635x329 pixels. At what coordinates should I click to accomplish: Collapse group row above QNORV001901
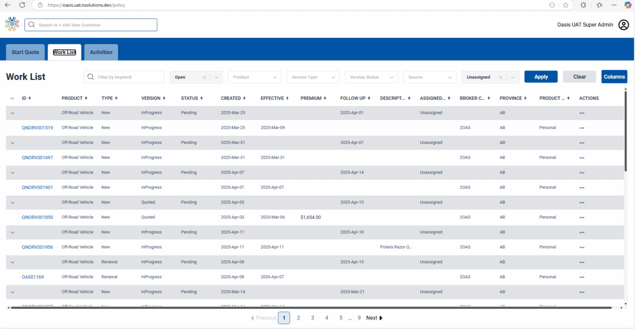12,172
